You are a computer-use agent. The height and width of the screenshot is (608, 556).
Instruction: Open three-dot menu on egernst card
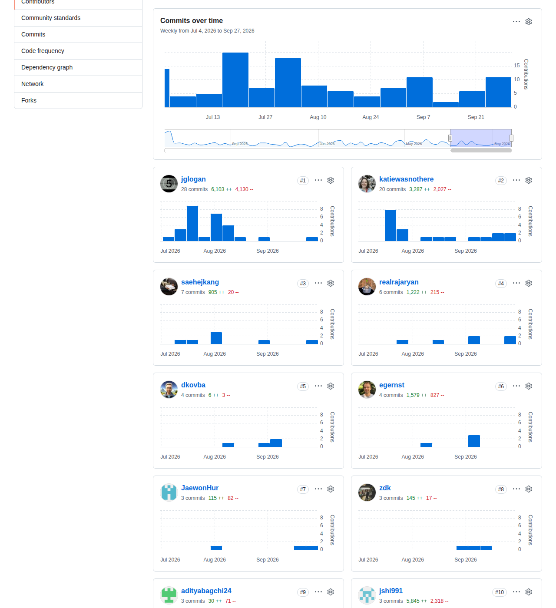(x=516, y=386)
